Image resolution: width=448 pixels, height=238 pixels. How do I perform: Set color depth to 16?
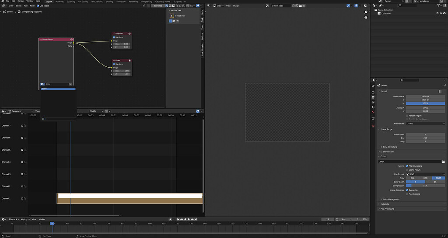(x=435, y=182)
